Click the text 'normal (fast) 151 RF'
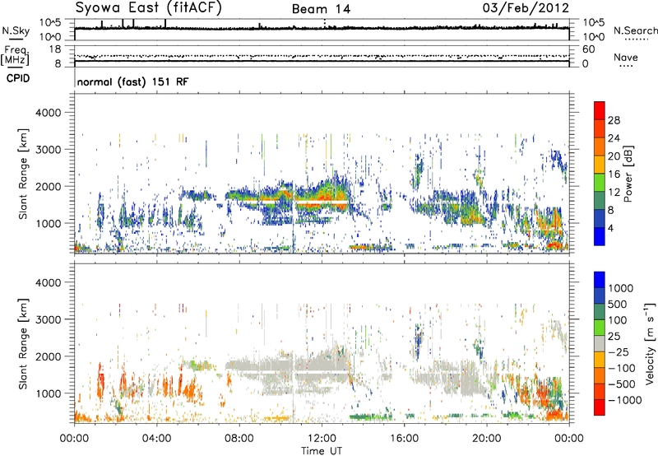 tap(133, 81)
